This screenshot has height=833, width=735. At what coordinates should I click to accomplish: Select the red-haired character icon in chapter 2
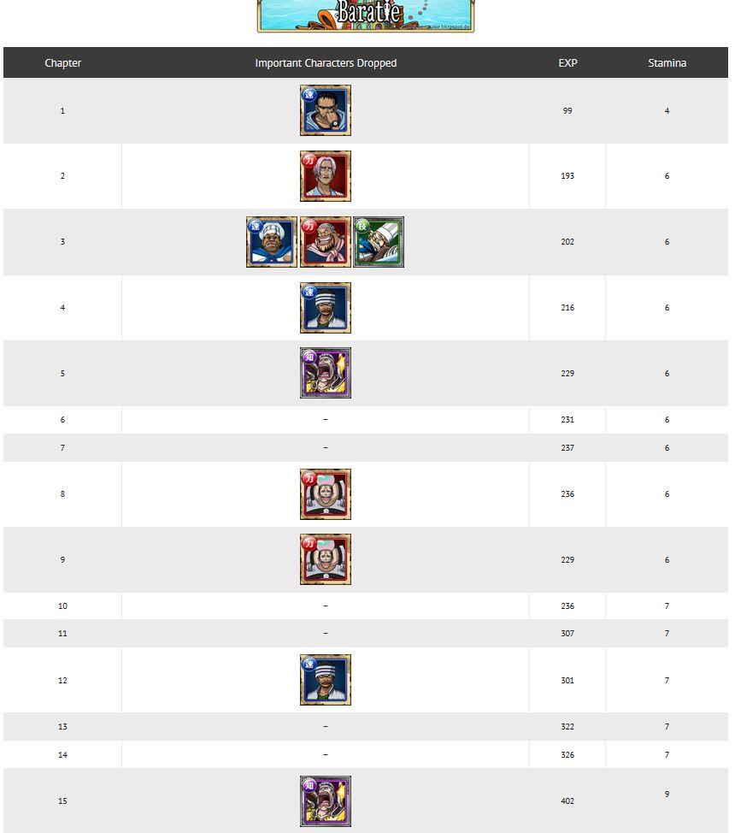click(325, 176)
